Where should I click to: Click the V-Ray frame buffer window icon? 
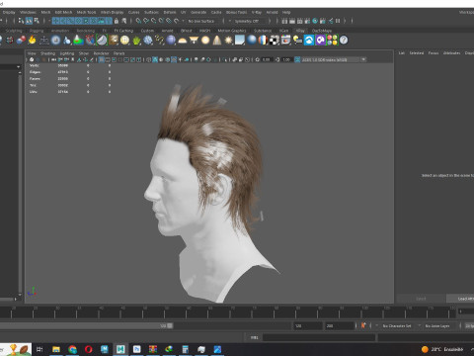(x=285, y=41)
